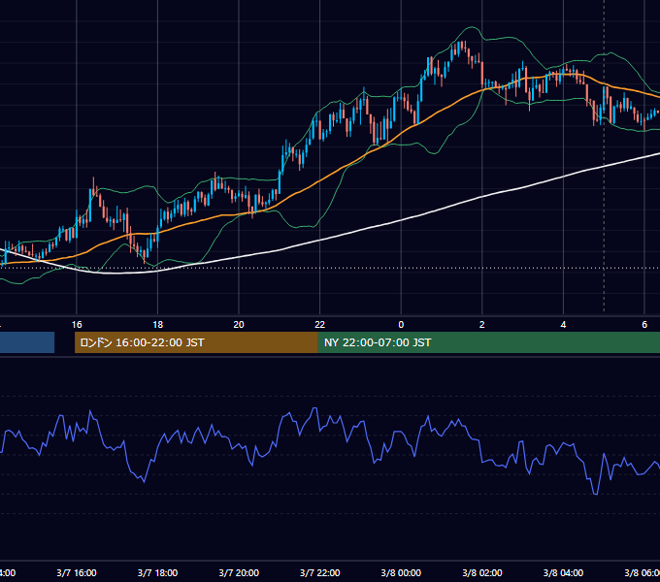Click the '2' hour label on chart axis
The image size is (660, 582).
[482, 325]
